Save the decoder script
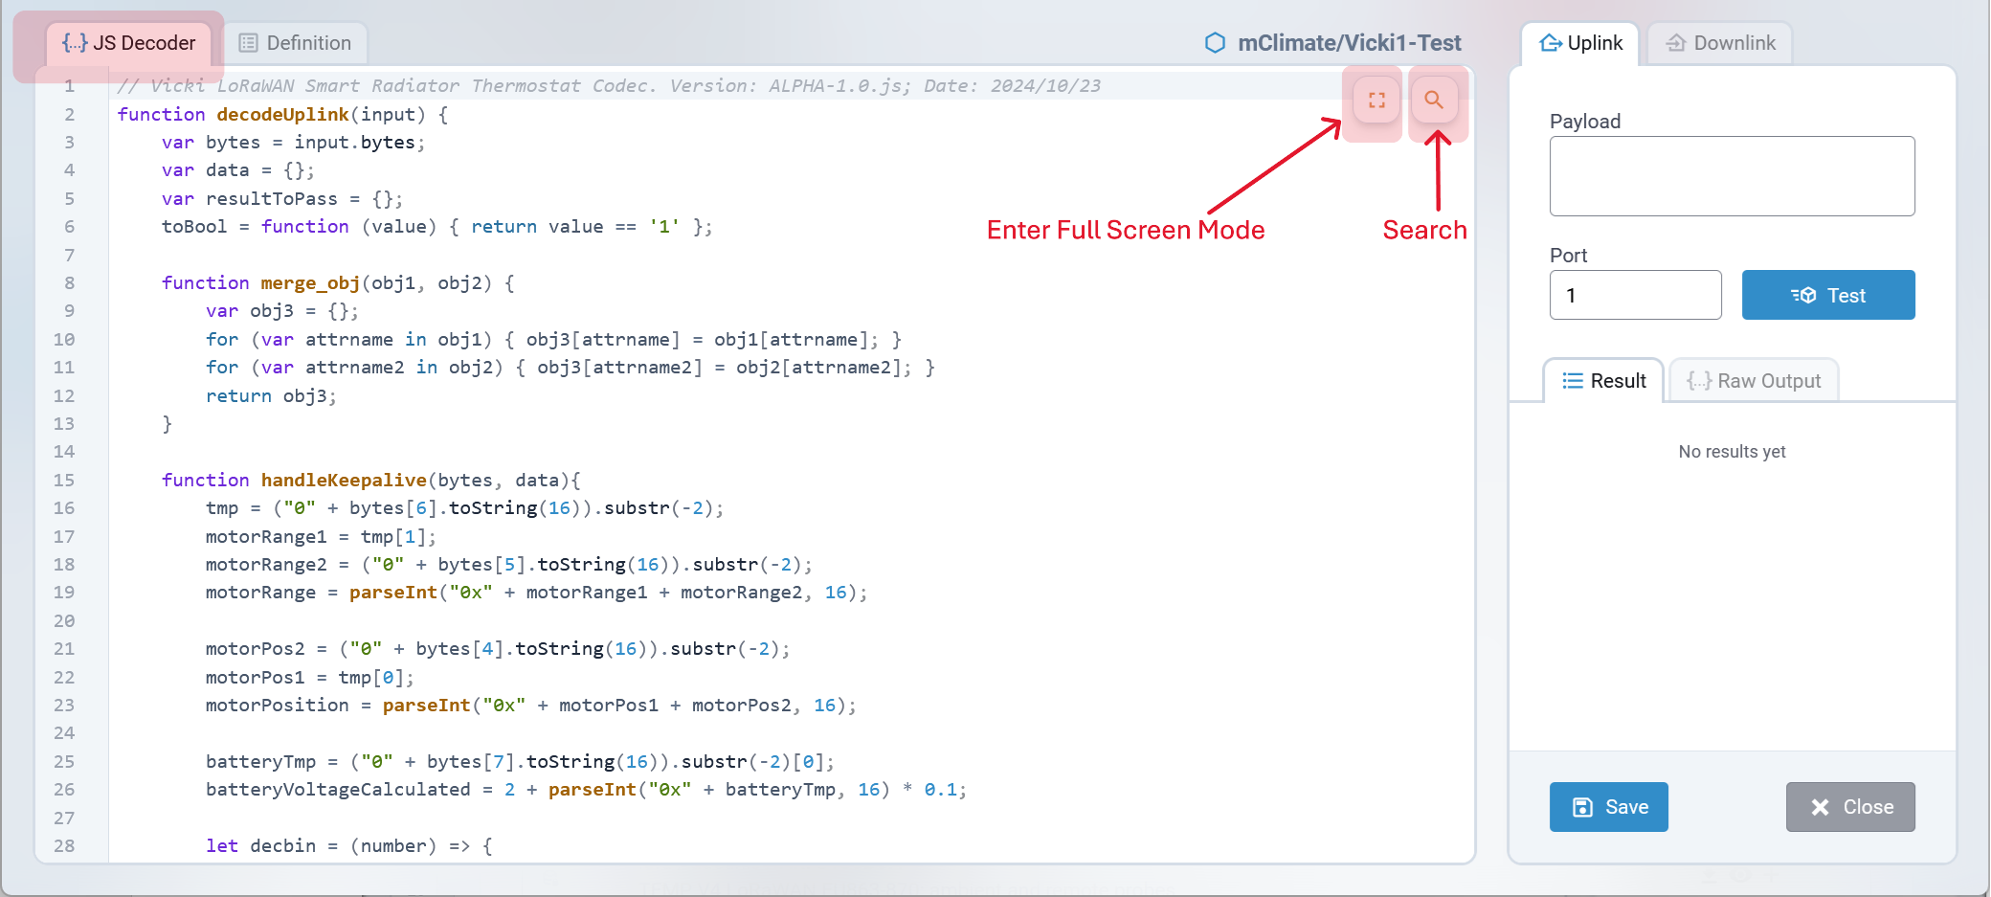 click(1608, 807)
